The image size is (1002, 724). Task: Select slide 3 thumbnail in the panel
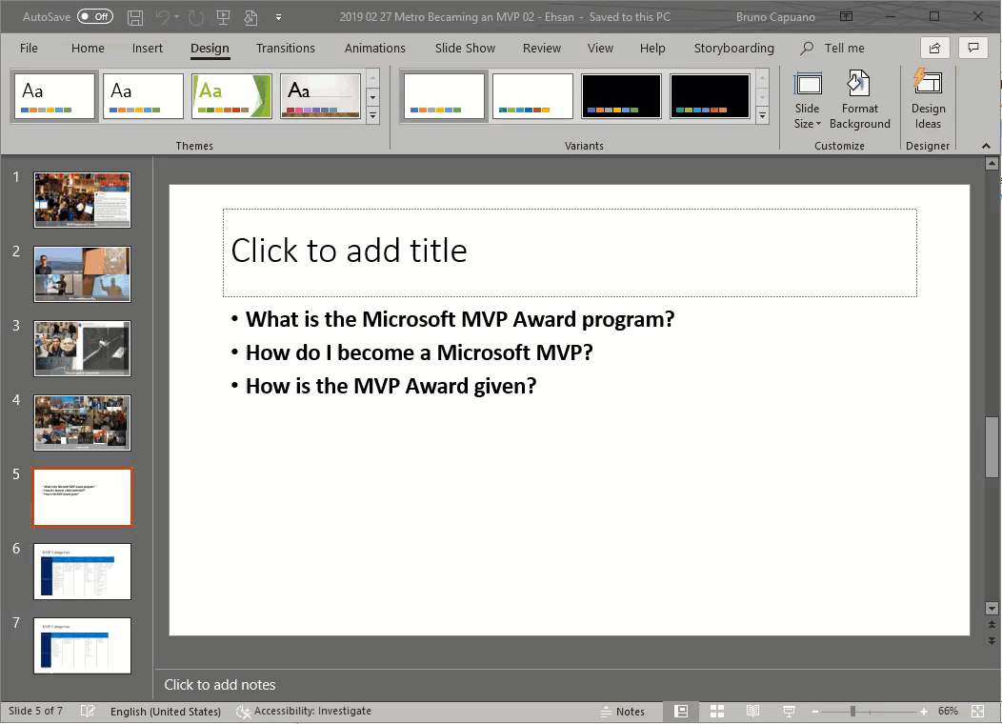click(x=82, y=348)
